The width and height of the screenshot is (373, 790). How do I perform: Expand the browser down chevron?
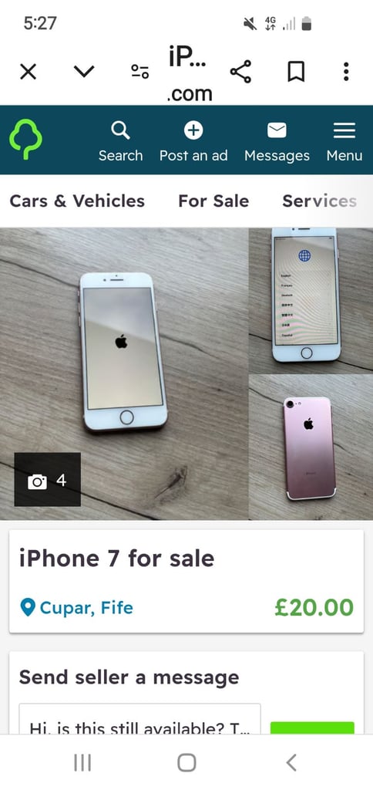[x=84, y=72]
